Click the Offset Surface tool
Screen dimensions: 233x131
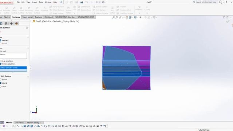tap(57, 10)
